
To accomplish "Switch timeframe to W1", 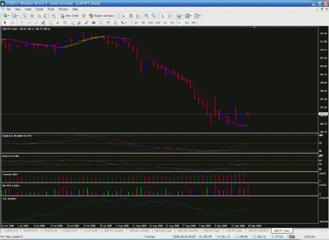I will [187, 23].
